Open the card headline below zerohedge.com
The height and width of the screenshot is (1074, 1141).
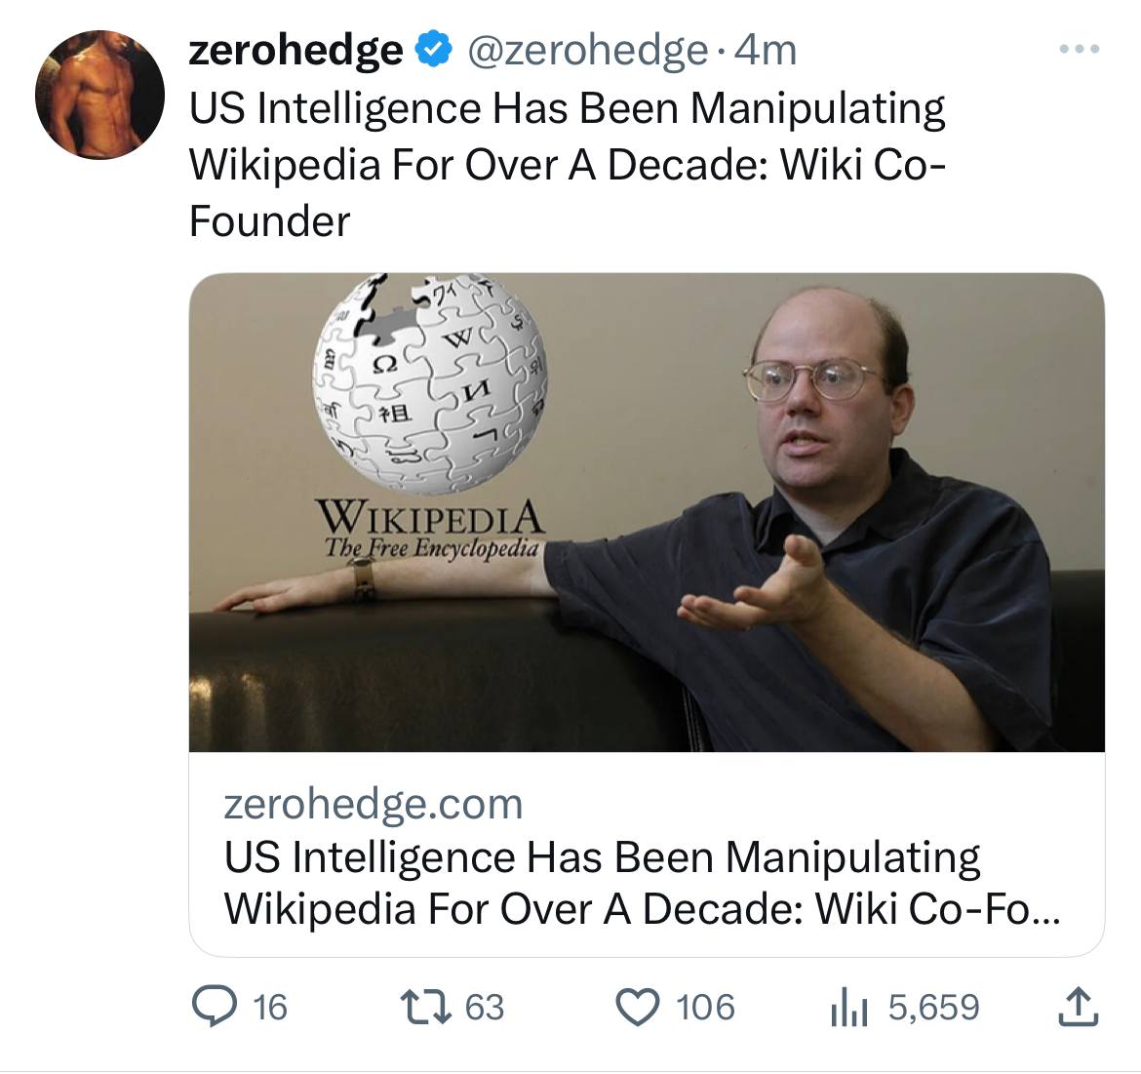point(642,883)
